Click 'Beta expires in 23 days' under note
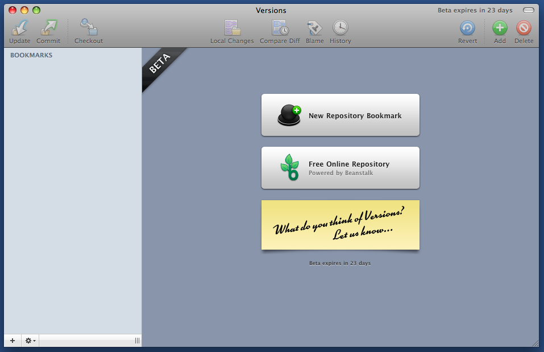 [340, 263]
